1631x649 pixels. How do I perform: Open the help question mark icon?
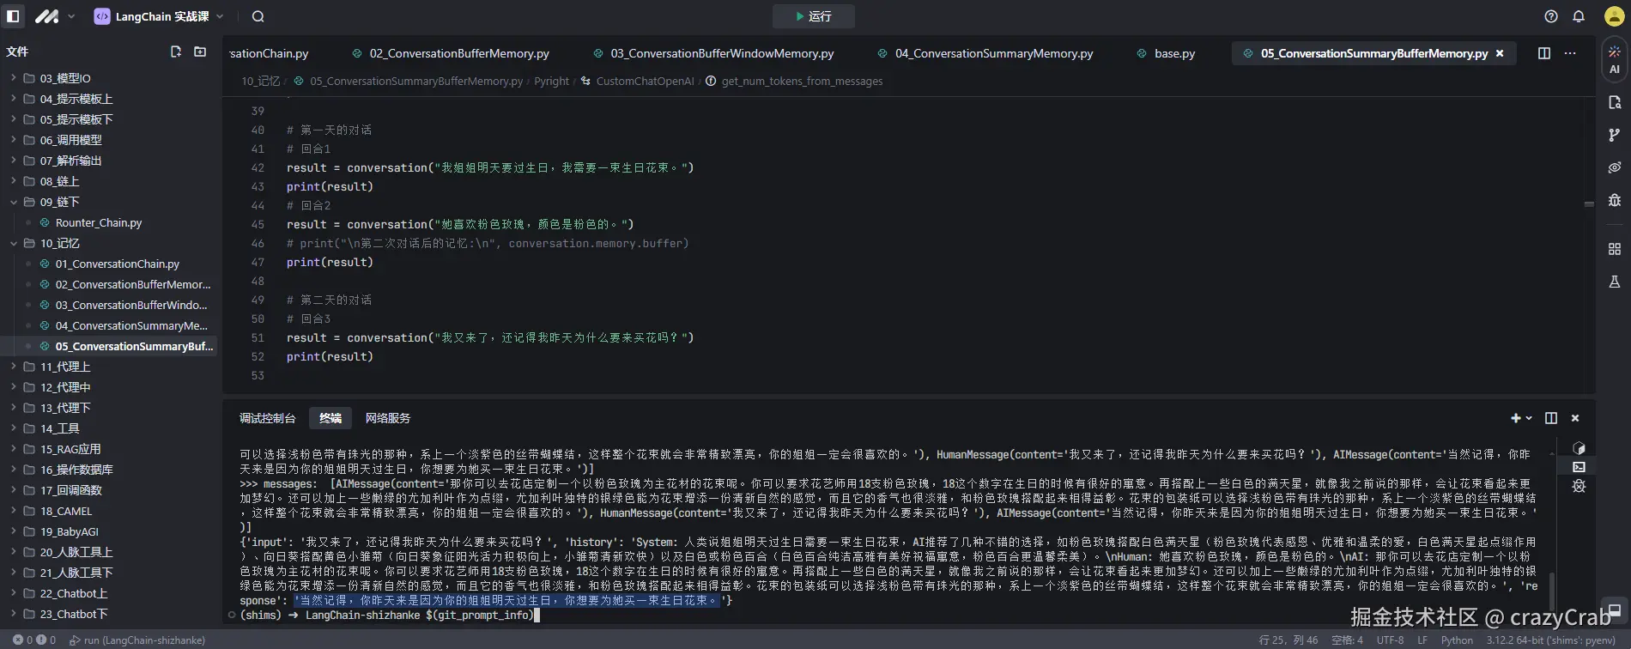[x=1550, y=16]
